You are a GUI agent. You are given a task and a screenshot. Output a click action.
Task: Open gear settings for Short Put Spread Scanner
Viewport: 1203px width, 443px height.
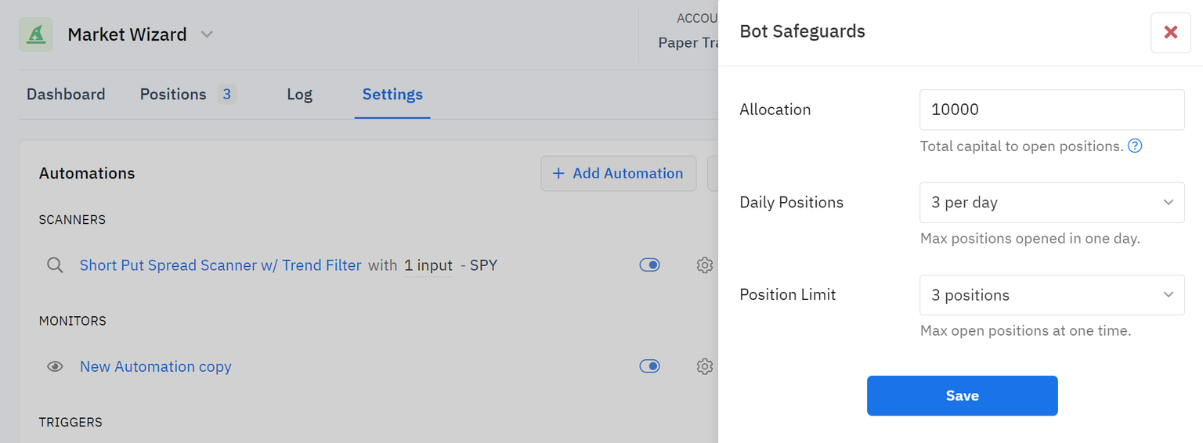tap(704, 265)
